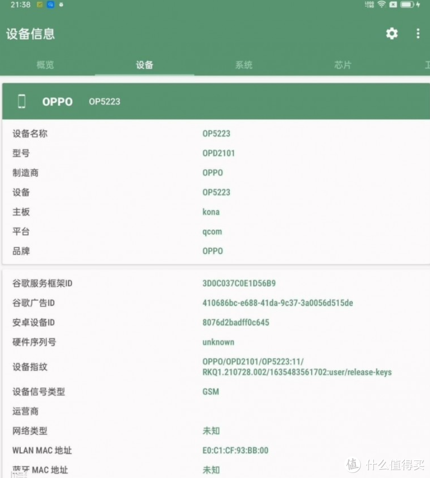Open the settings gear icon

[x=391, y=33]
